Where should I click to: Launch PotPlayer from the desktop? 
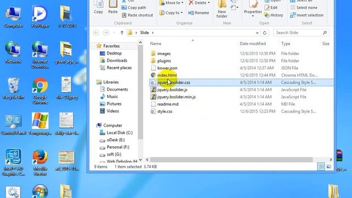pos(40,17)
